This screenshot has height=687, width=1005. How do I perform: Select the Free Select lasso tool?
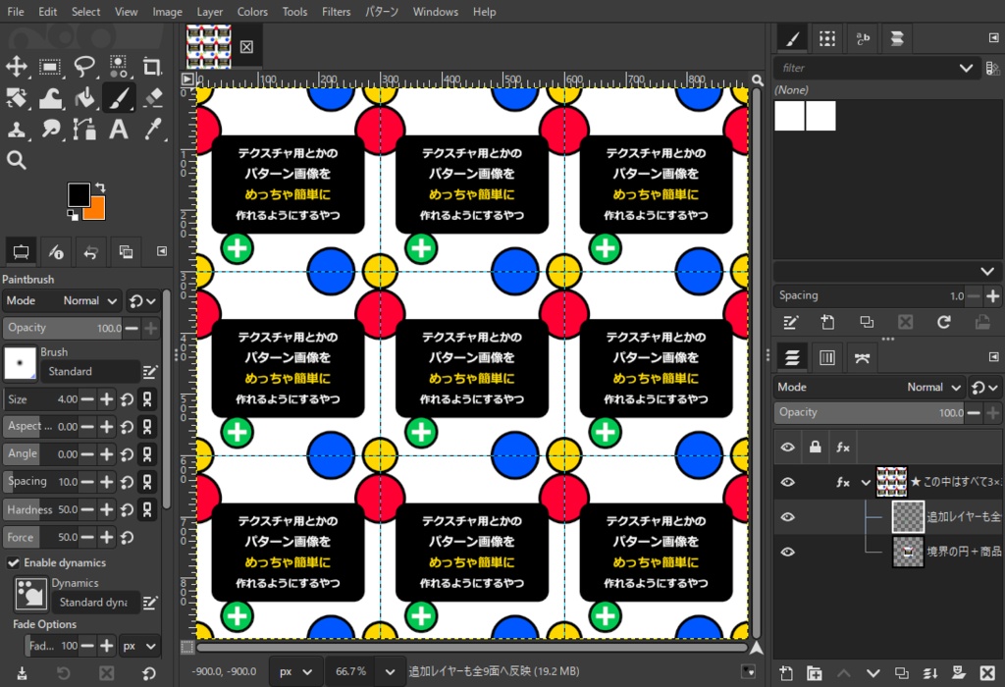point(84,67)
